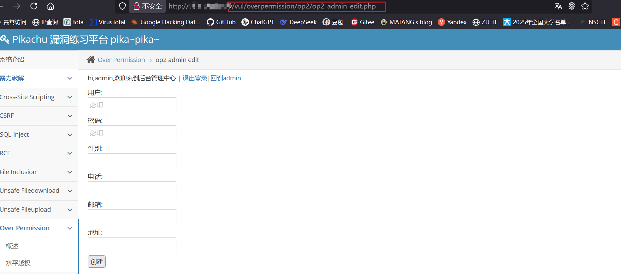Viewport: 621px width, 274px height.
Task: Select the 水平越权 submenu item
Action: [18, 263]
